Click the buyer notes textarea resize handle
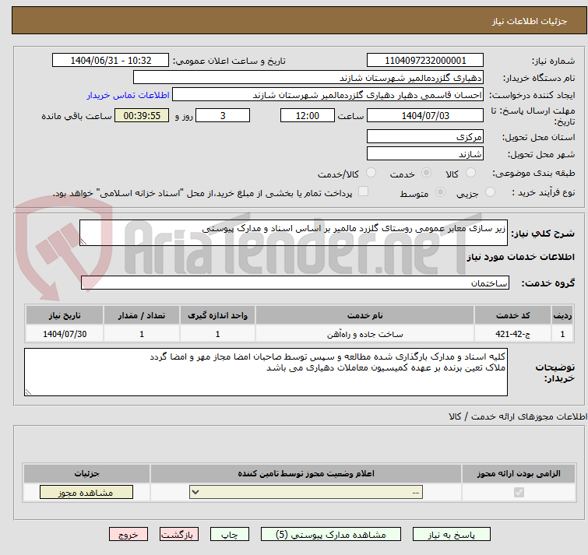The width and height of the screenshot is (588, 555). point(28,392)
